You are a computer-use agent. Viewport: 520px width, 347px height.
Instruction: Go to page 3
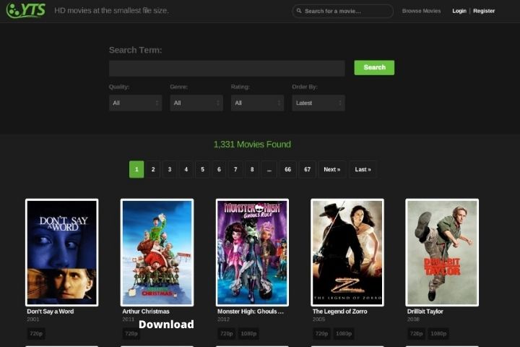point(170,169)
